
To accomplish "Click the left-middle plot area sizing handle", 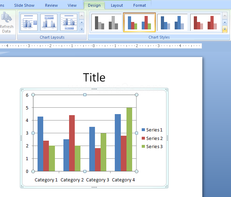I will pos(33,133).
